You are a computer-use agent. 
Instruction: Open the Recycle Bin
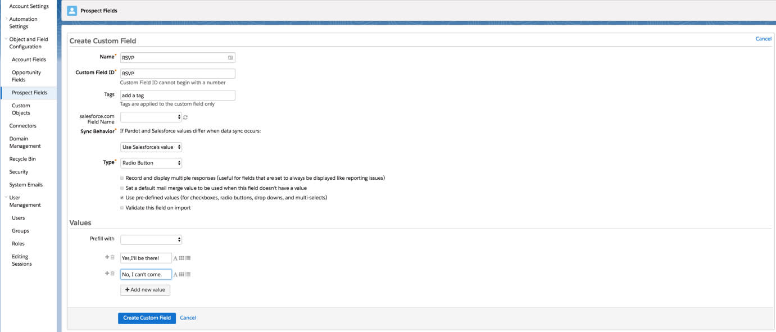[22, 159]
